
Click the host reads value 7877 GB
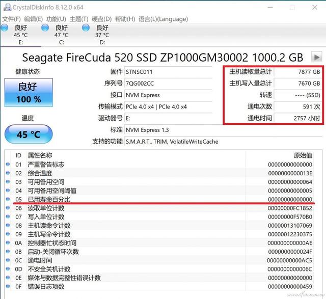(x=297, y=72)
